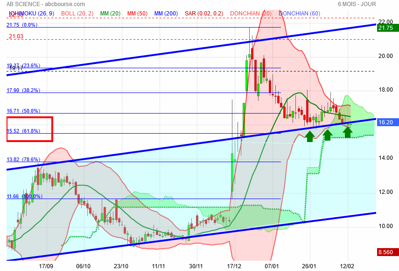Click the 07/01 date on time axis
Viewport: 399px width, 271px height.
click(x=272, y=266)
